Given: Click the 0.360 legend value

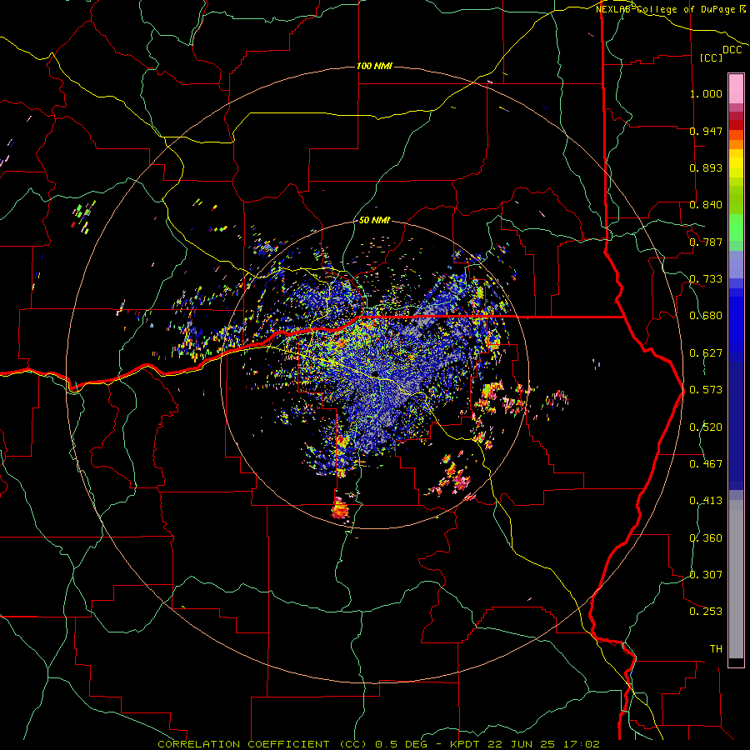Looking at the screenshot, I should point(706,538).
